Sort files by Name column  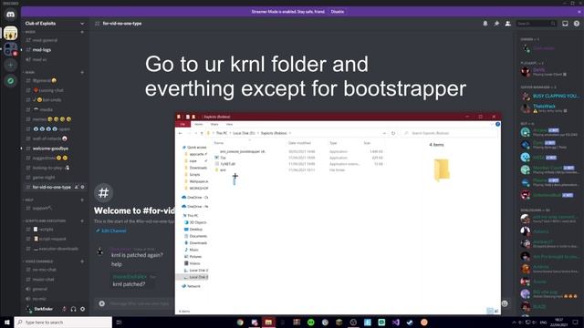point(219,143)
